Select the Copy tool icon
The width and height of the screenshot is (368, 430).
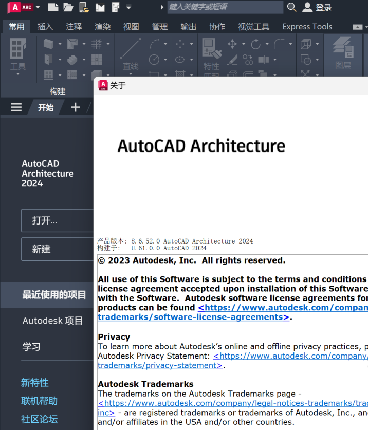248,60
